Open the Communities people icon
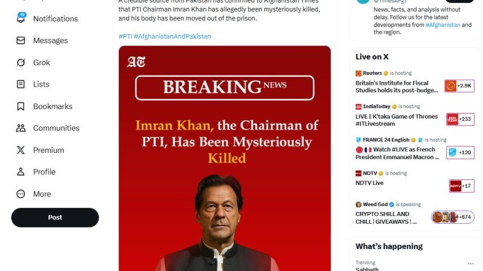 coord(21,128)
